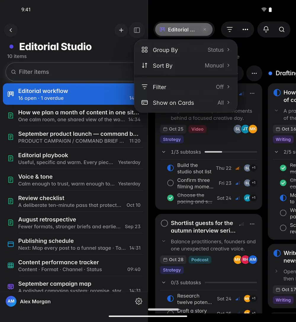Viewport: 296px width, 322px height.
Task: Click Strategy tag on Shortlist guests card
Action: 172,270
